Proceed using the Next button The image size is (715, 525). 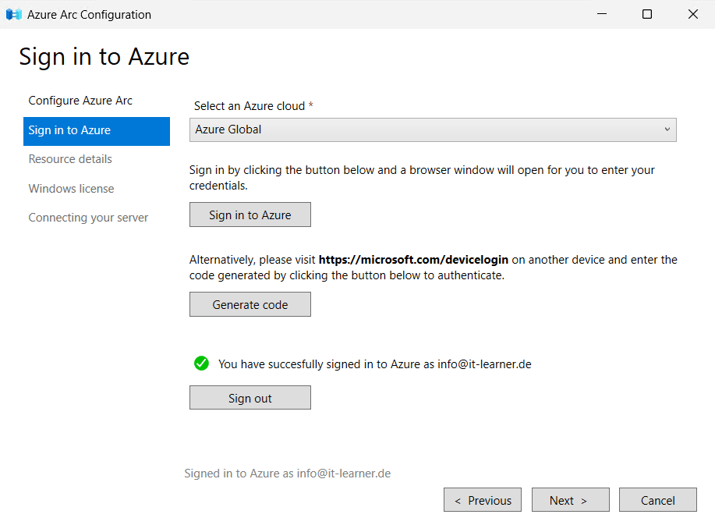click(x=570, y=499)
